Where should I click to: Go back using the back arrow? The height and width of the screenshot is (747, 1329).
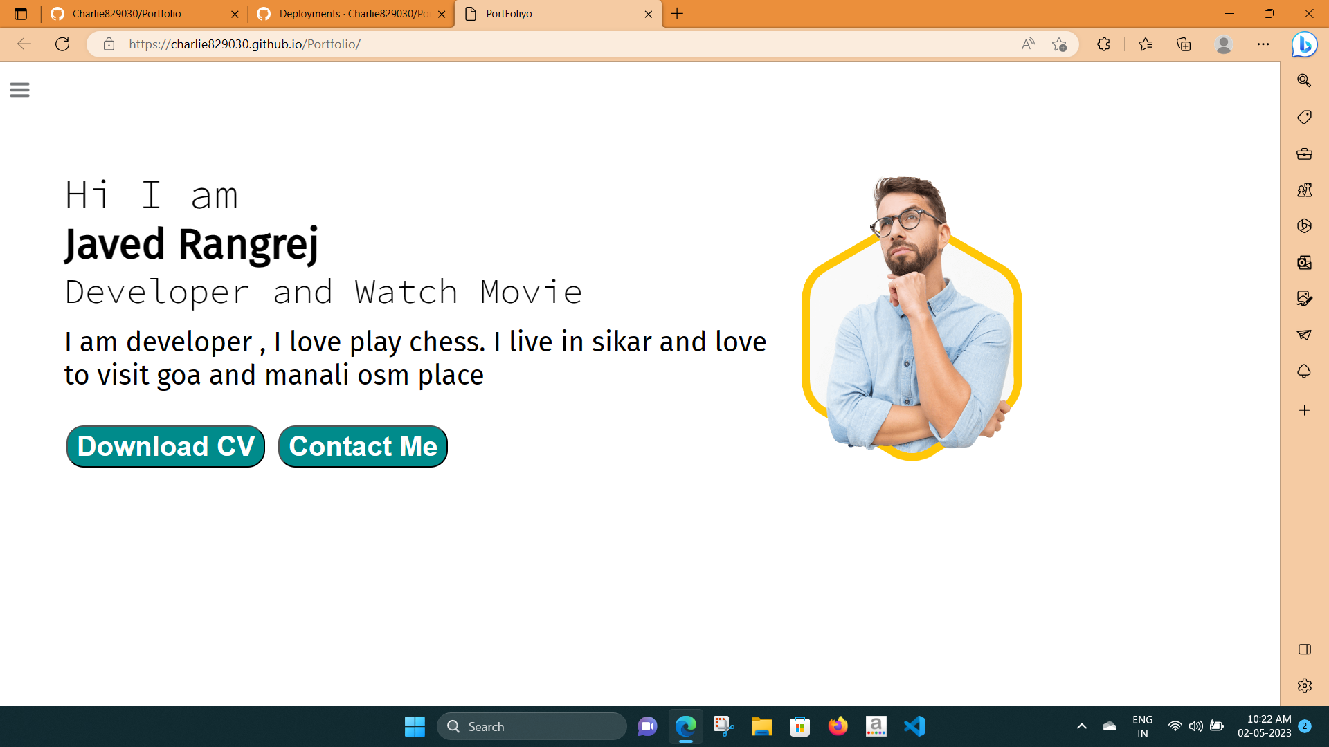(x=24, y=44)
